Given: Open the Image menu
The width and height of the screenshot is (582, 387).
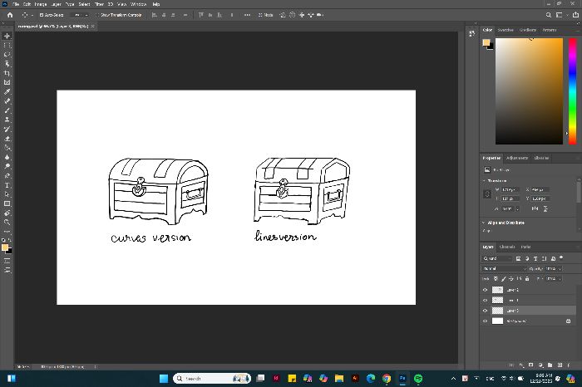Looking at the screenshot, I should (41, 4).
